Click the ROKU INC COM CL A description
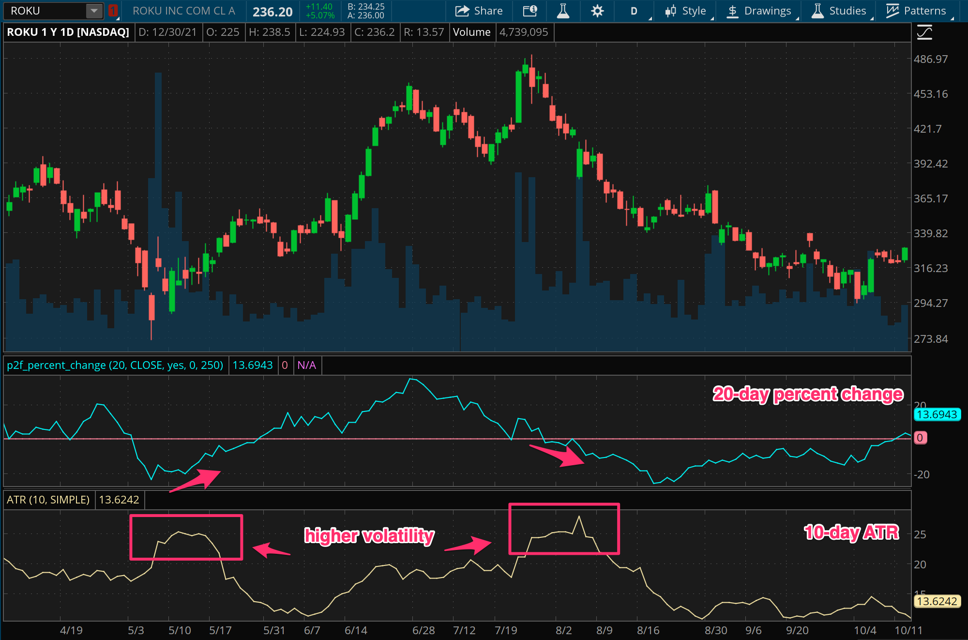968x640 pixels. point(184,11)
